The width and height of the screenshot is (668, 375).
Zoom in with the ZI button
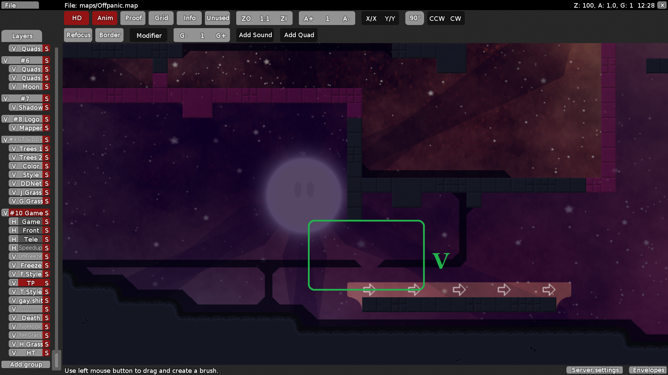click(x=283, y=18)
